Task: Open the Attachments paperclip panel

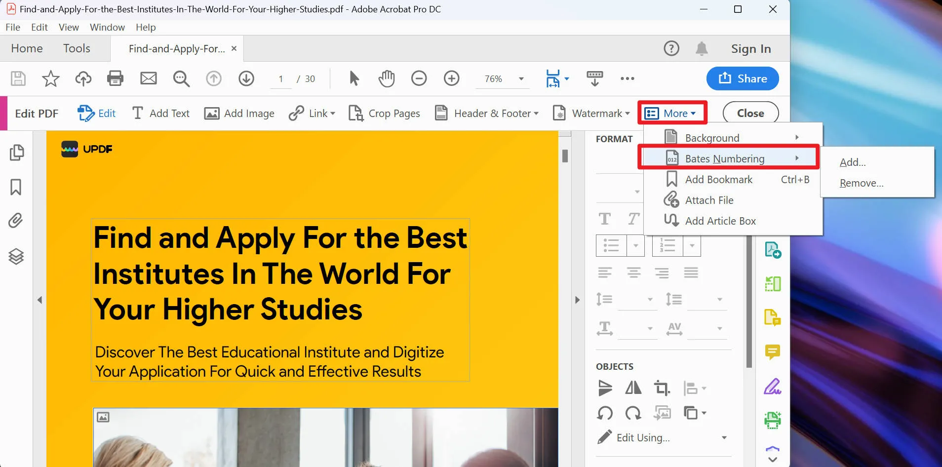Action: coord(16,221)
